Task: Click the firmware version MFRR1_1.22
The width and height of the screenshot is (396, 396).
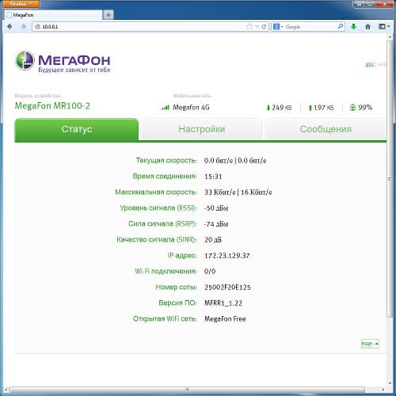Action: point(223,303)
